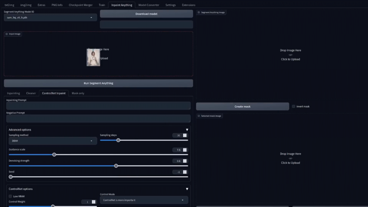The image size is (368, 207).
Task: Enable the Low VRAM checkbox
Action: [10, 196]
